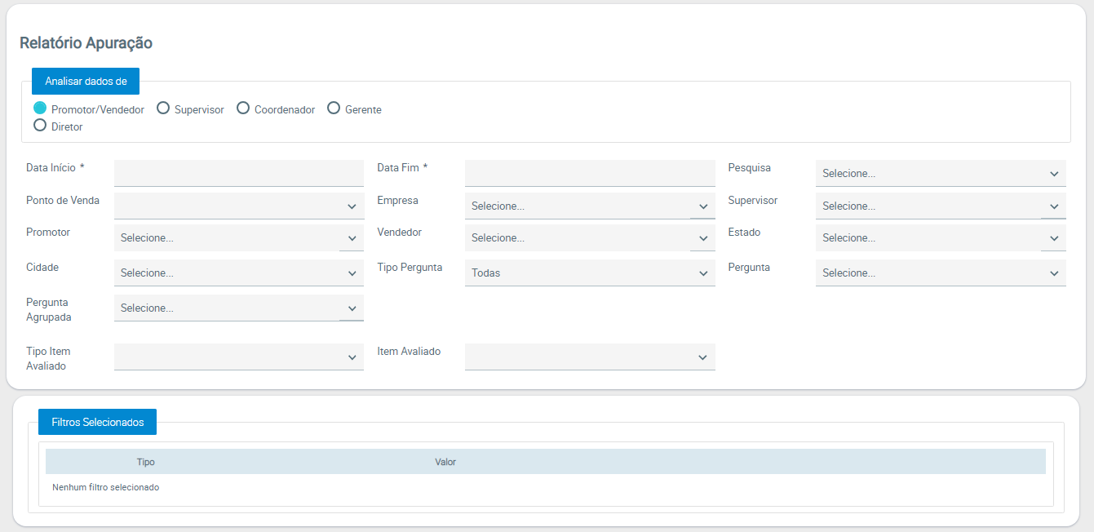Viewport: 1094px width, 532px height.
Task: Open the Tipo Item Avaliado dropdown
Action: (238, 357)
